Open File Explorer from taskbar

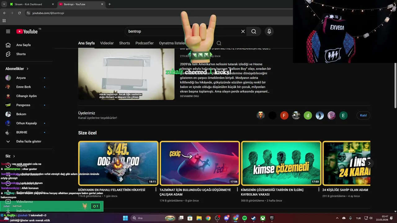point(199,218)
